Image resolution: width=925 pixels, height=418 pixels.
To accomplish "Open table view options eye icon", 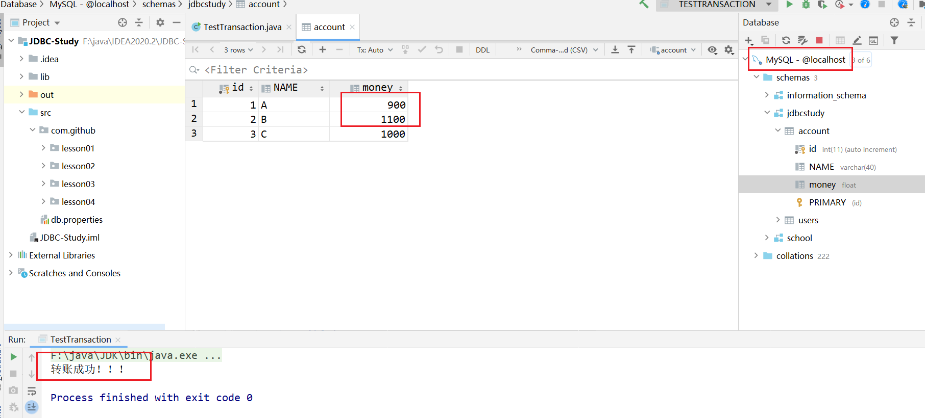I will pos(712,49).
